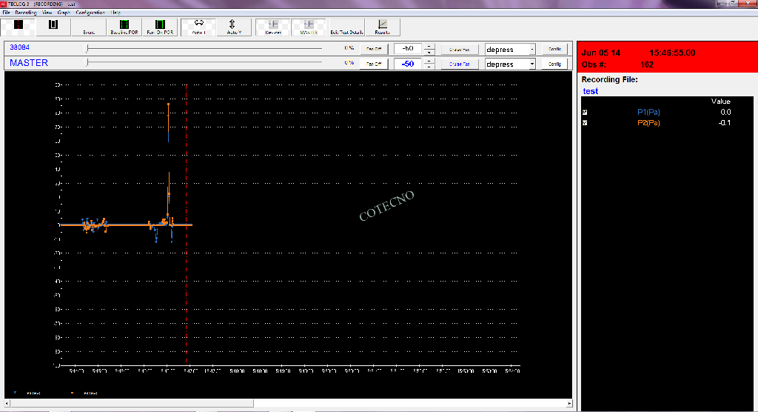Uncheck the P1(Pa) channel checkbox
Viewport: 758px width, 412px height.
(585, 112)
